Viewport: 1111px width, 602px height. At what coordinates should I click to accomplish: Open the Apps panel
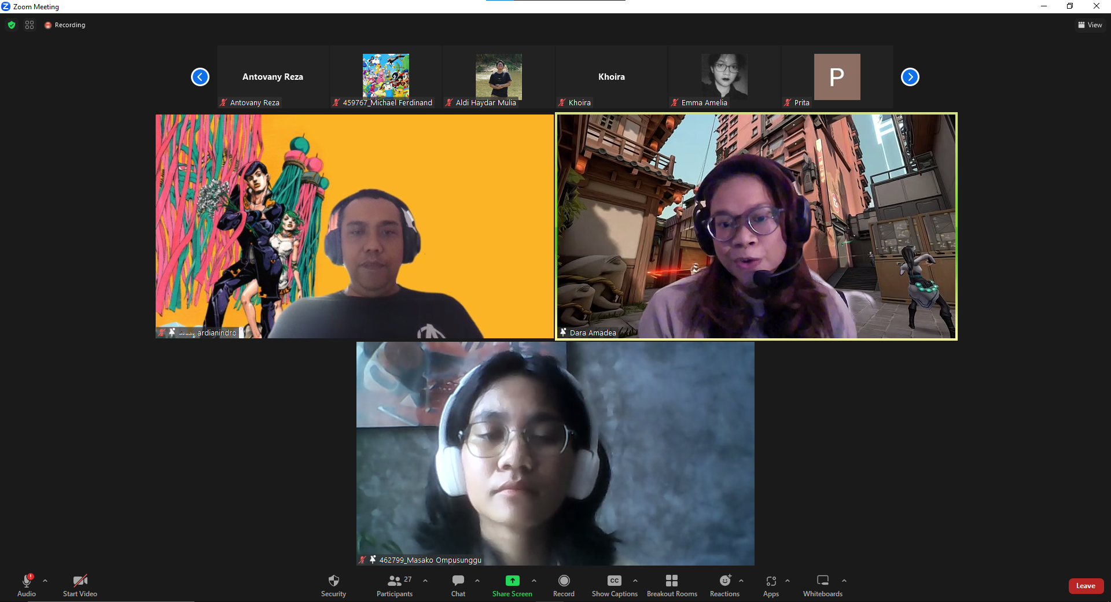coord(771,585)
